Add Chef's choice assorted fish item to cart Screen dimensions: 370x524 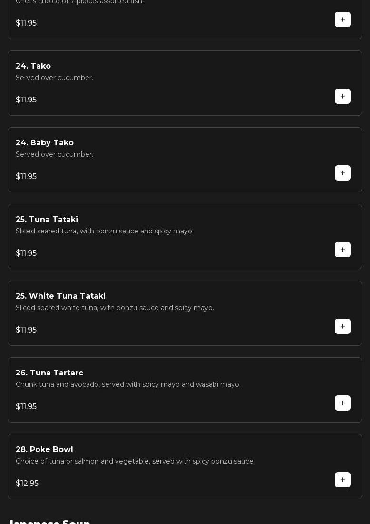coord(342,20)
